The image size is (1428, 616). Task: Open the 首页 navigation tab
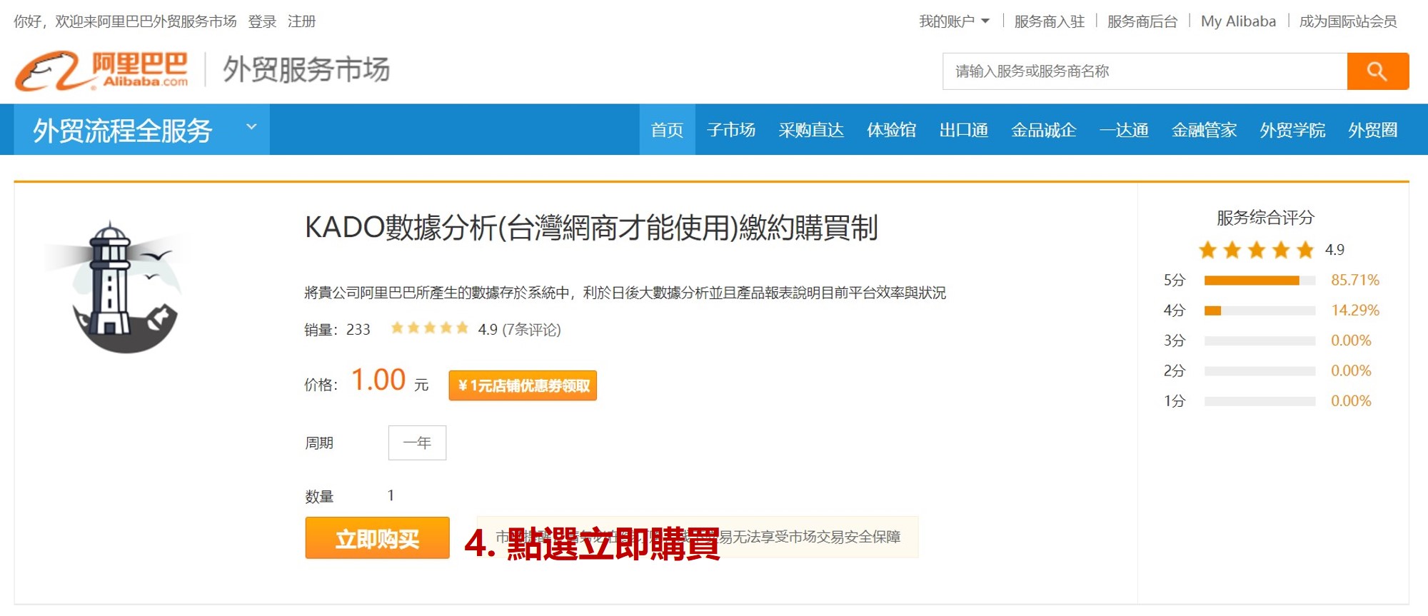pos(667,130)
